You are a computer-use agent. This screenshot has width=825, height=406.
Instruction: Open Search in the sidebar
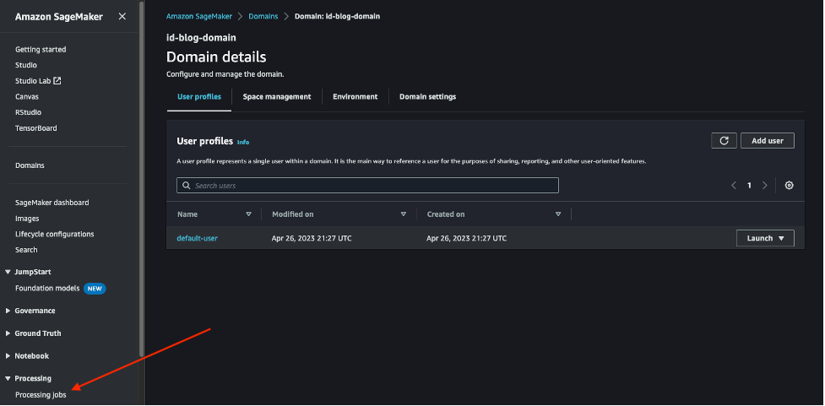pos(26,250)
